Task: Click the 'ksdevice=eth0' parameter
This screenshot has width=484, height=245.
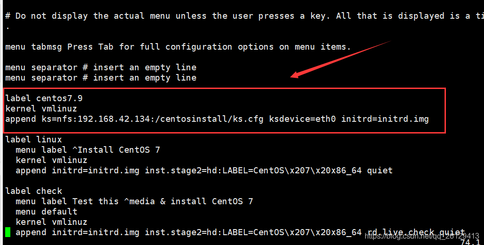Action: [302, 119]
